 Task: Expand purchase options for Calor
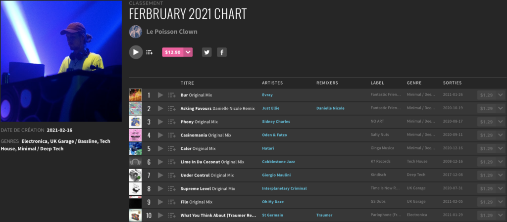501,148
